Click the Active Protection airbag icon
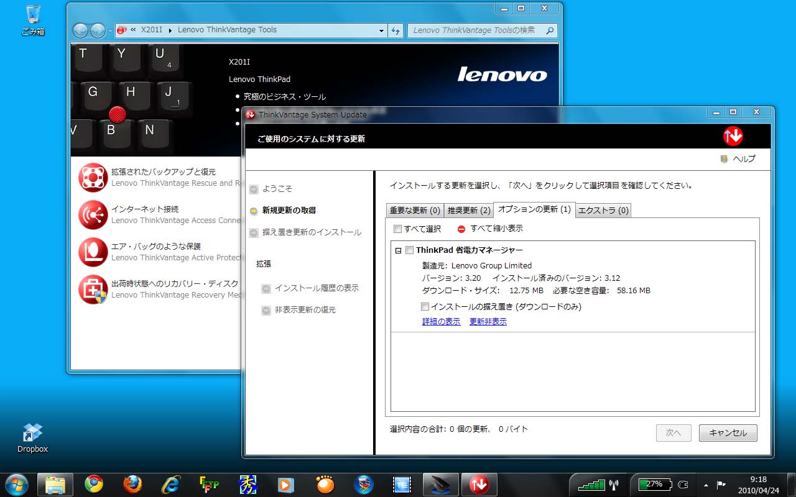This screenshot has width=796, height=497. (93, 252)
